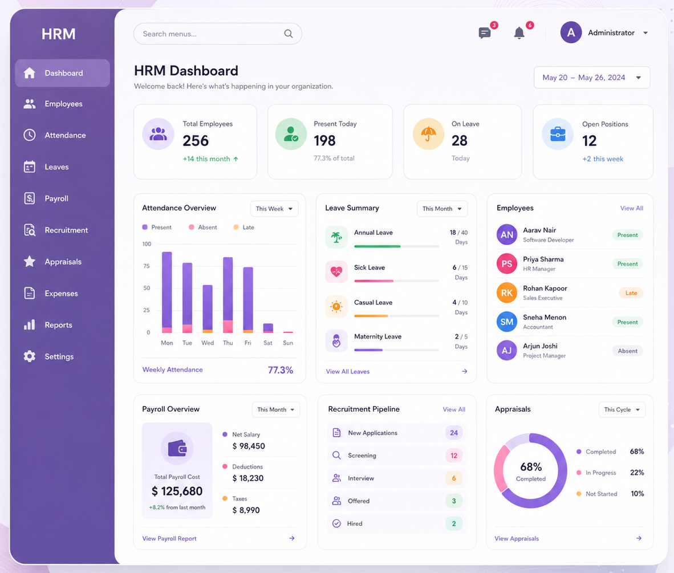Click the appraisals donut chart
This screenshot has height=573, width=674.
coord(530,471)
